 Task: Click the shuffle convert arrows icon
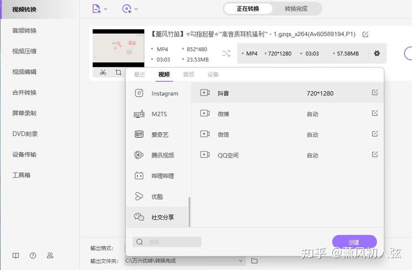226,53
